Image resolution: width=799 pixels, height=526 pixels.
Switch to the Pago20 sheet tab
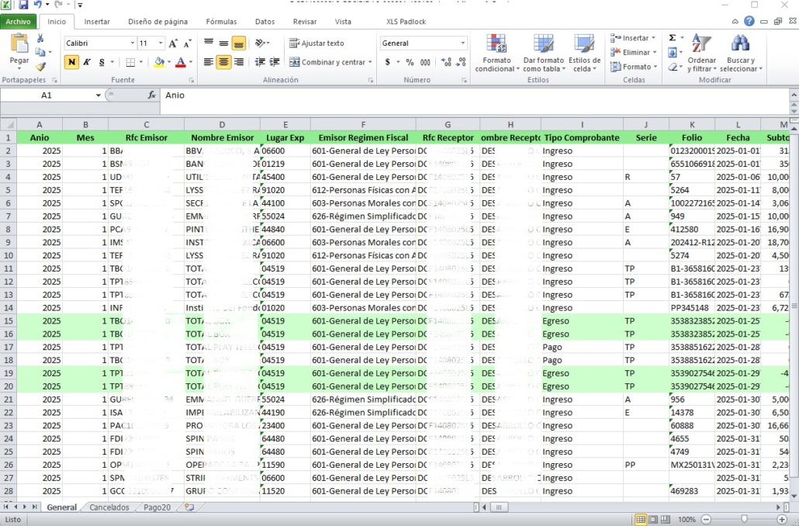[157, 507]
